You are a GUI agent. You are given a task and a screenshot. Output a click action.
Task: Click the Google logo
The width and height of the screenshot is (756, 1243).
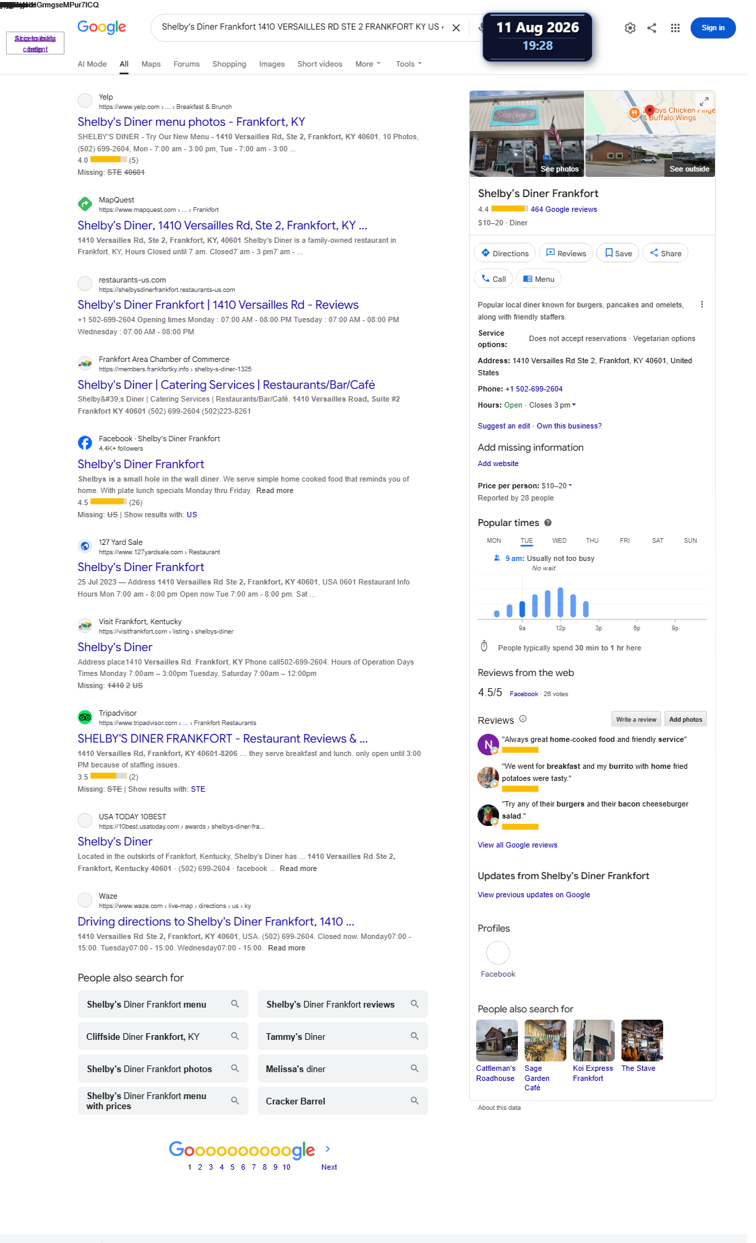102,27
